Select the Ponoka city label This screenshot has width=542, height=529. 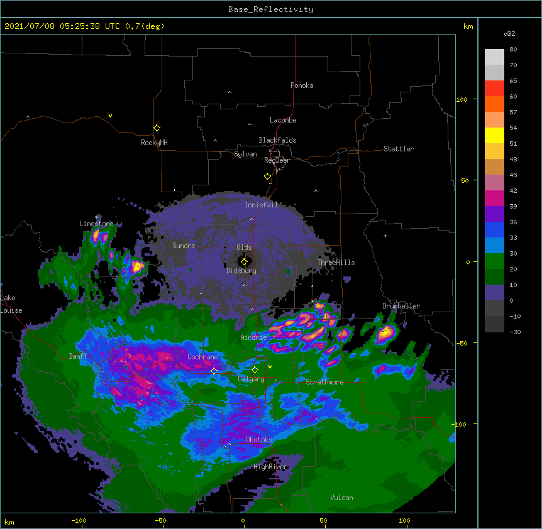(302, 85)
